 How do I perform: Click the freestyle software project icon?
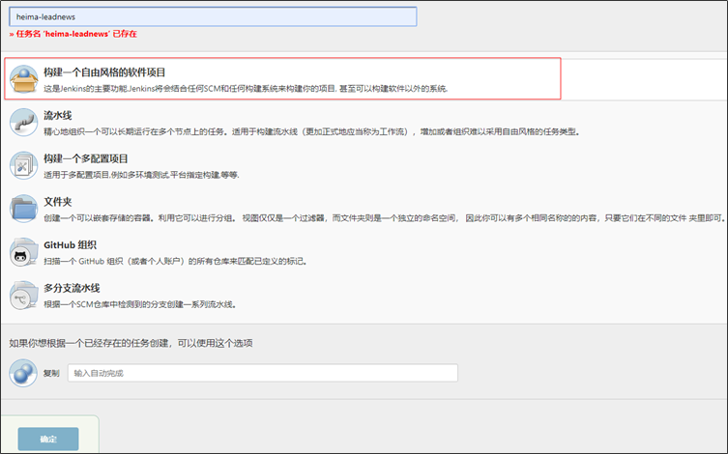[x=23, y=79]
